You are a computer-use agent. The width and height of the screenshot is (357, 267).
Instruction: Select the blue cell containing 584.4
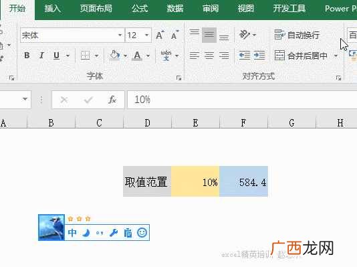pyautogui.click(x=243, y=181)
